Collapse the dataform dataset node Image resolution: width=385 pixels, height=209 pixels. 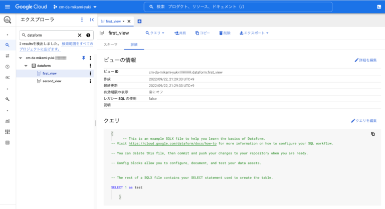[26, 66]
